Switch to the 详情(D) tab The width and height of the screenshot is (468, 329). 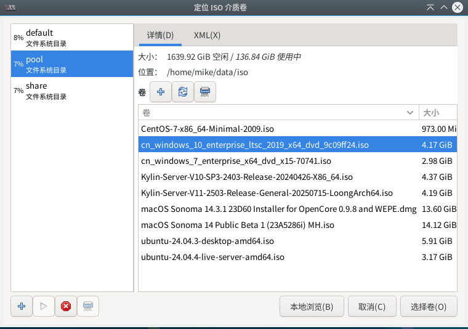pos(160,35)
